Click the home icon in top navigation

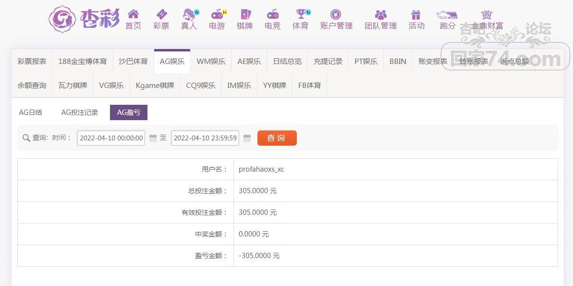[x=133, y=14]
